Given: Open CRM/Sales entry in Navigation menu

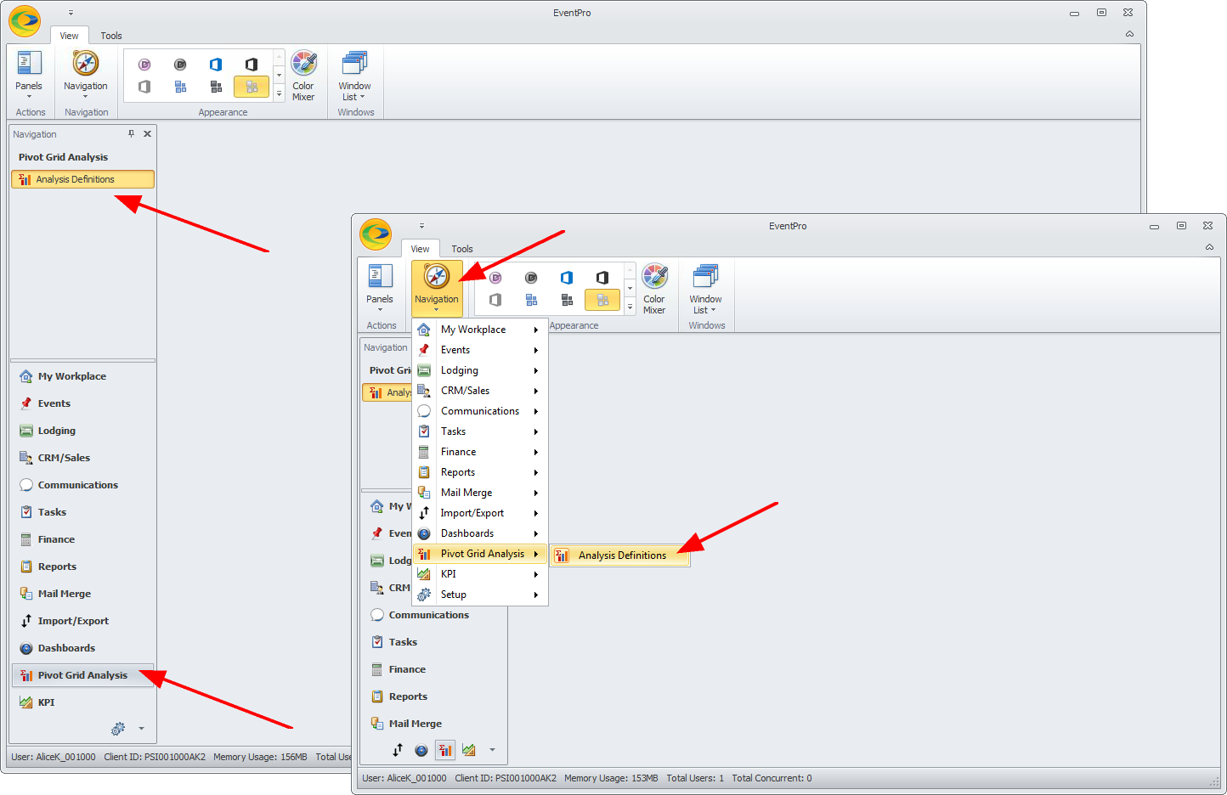Looking at the screenshot, I should pyautogui.click(x=480, y=391).
